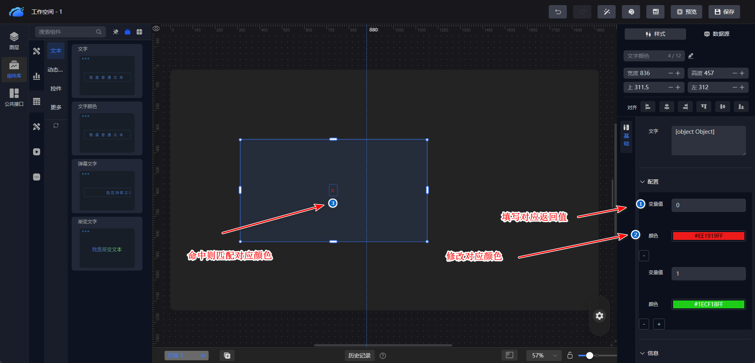This screenshot has width=755, height=363.
Task: Switch to the 数据源 tab
Action: click(x=716, y=34)
